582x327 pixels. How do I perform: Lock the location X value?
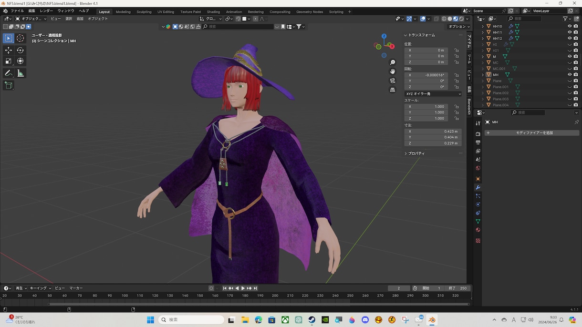point(457,50)
